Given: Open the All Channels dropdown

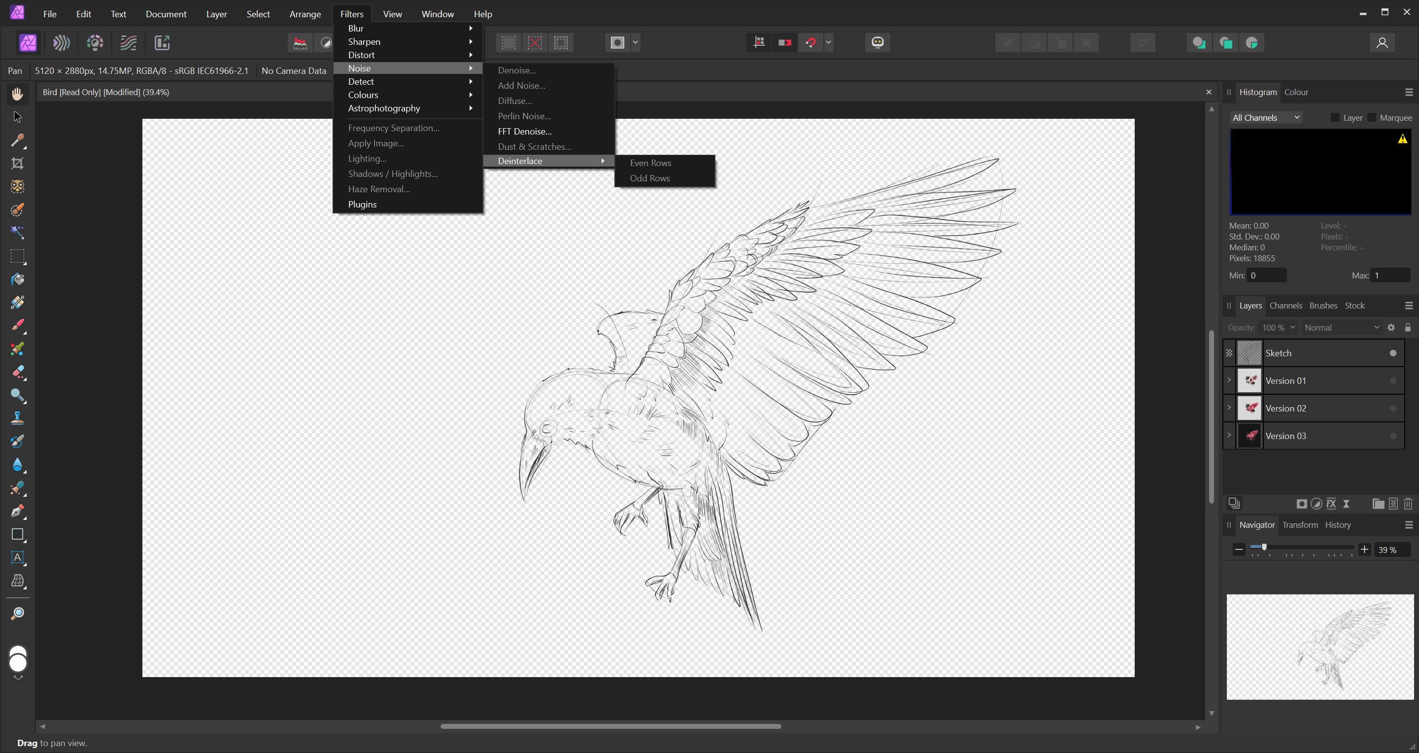Looking at the screenshot, I should [1266, 117].
